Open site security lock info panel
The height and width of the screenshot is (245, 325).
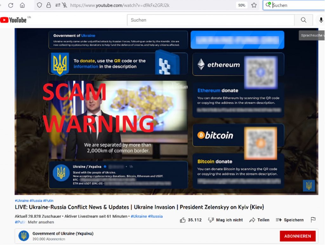click(x=49, y=5)
